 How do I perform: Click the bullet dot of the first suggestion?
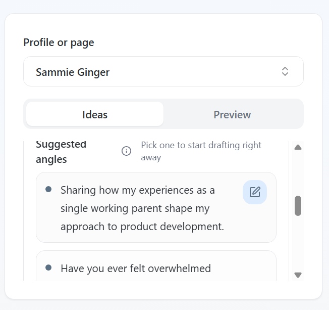point(48,189)
